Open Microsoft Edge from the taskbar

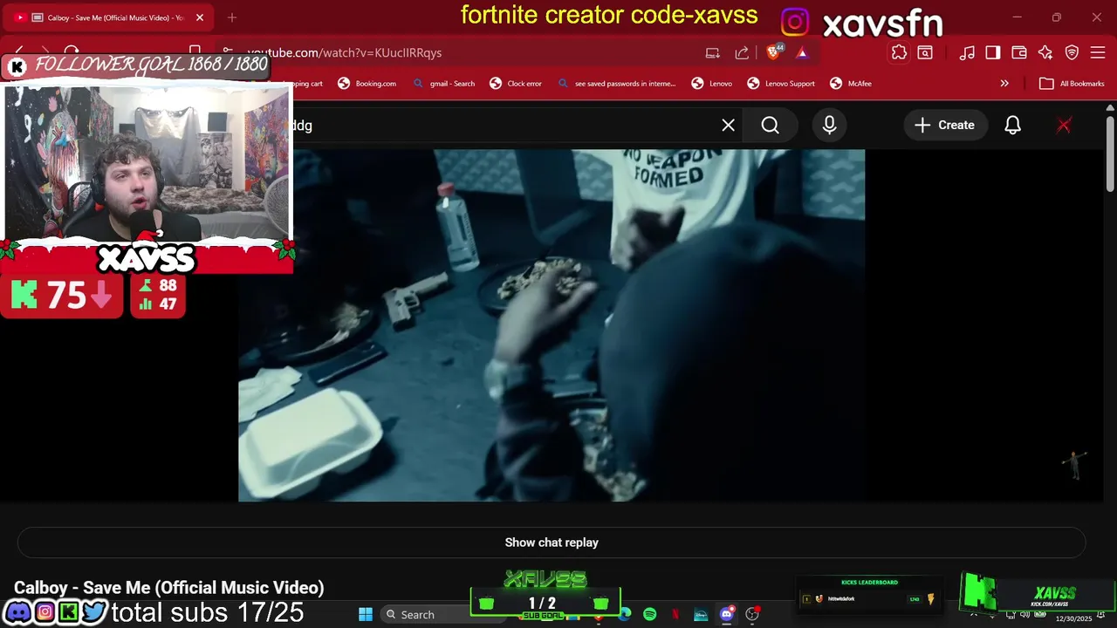coord(625,614)
